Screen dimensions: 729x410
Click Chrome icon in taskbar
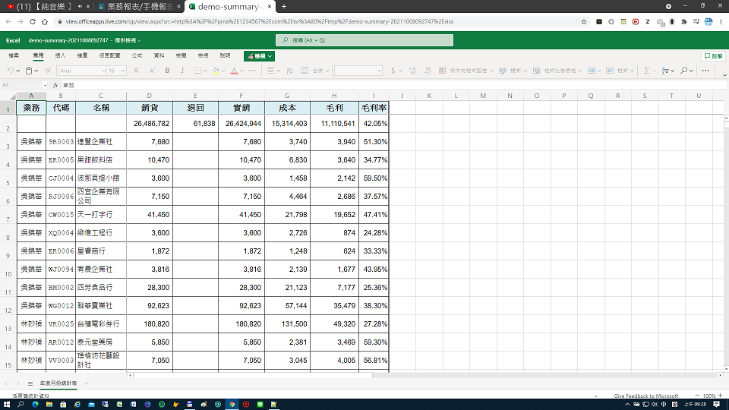[232, 405]
